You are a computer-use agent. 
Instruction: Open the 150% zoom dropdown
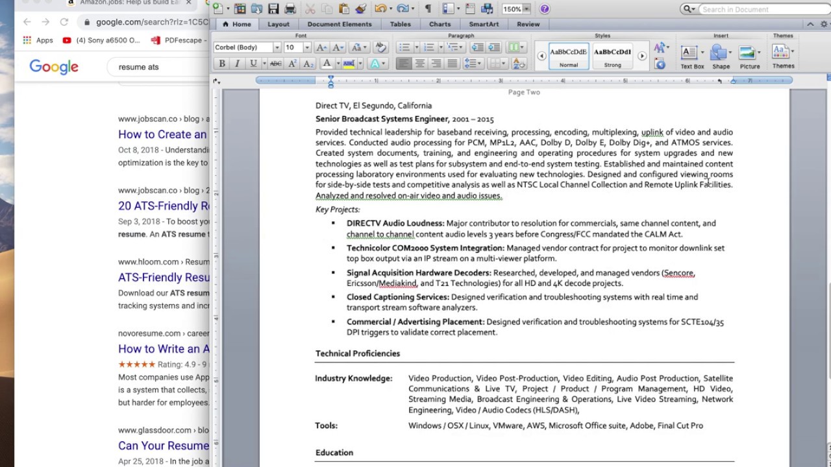tap(527, 9)
